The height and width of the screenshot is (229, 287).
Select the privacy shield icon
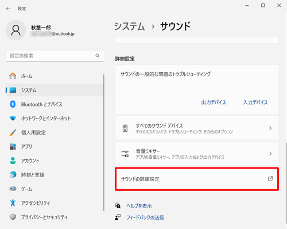point(13,217)
